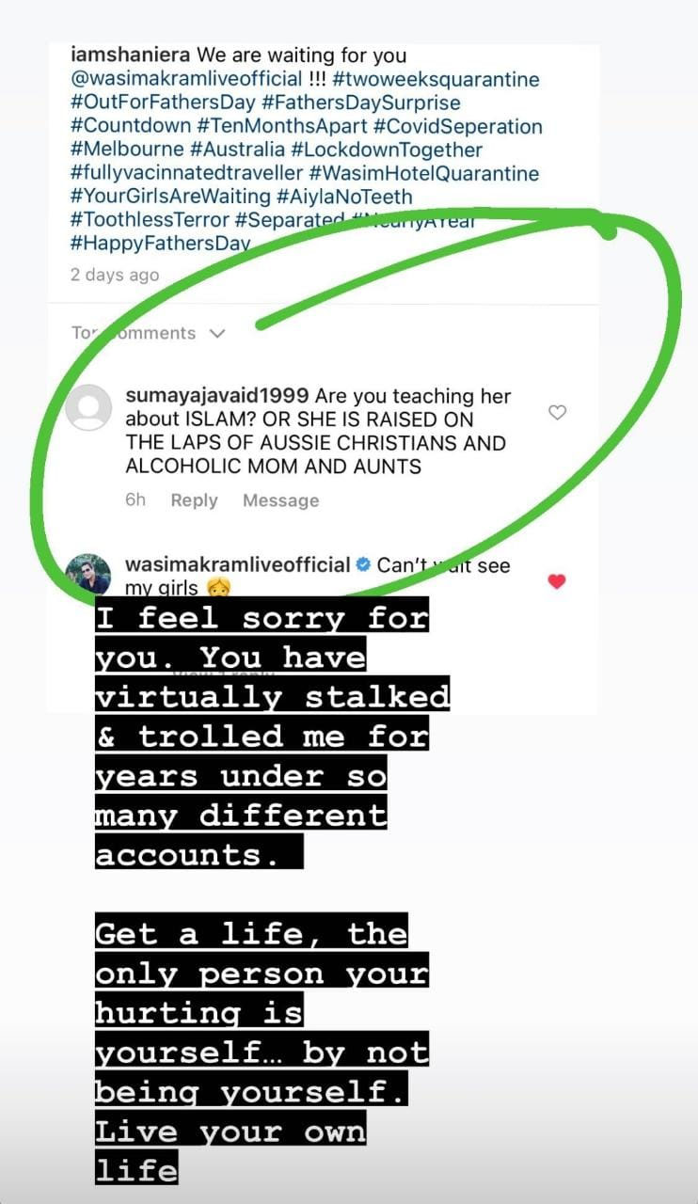The width and height of the screenshot is (698, 1204).
Task: Expand the Top comments chevron
Action: [x=218, y=333]
